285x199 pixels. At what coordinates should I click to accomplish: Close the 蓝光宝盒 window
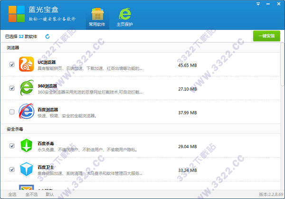pos(279,4)
